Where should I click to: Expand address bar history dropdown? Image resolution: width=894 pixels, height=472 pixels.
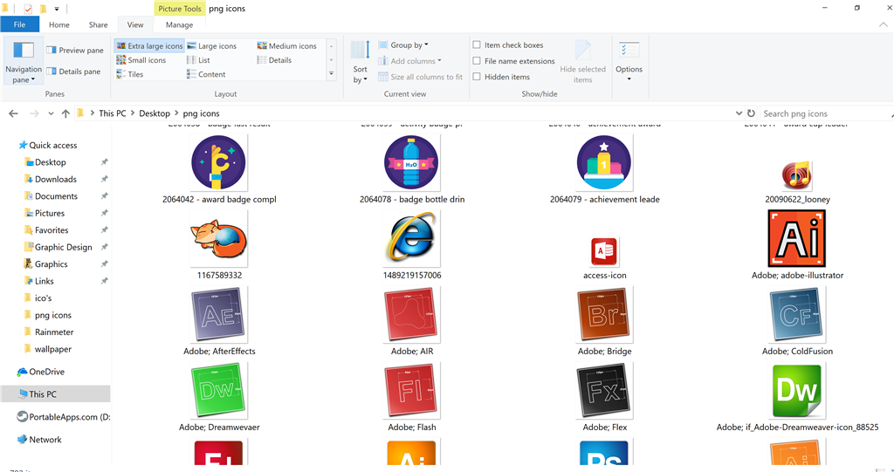click(x=739, y=113)
